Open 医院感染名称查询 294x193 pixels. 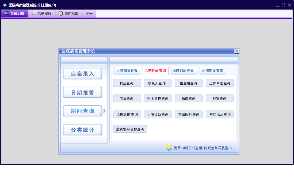pyautogui.click(x=130, y=129)
